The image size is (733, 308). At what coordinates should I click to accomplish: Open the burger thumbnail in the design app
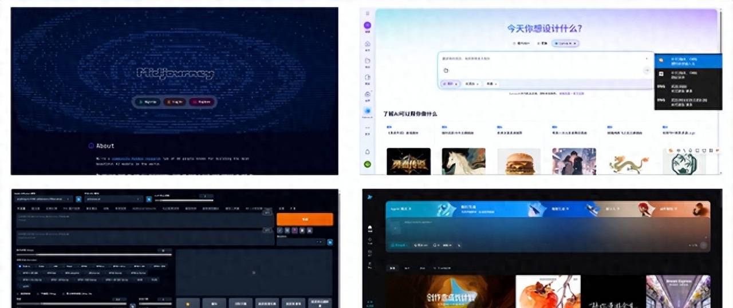(x=519, y=161)
